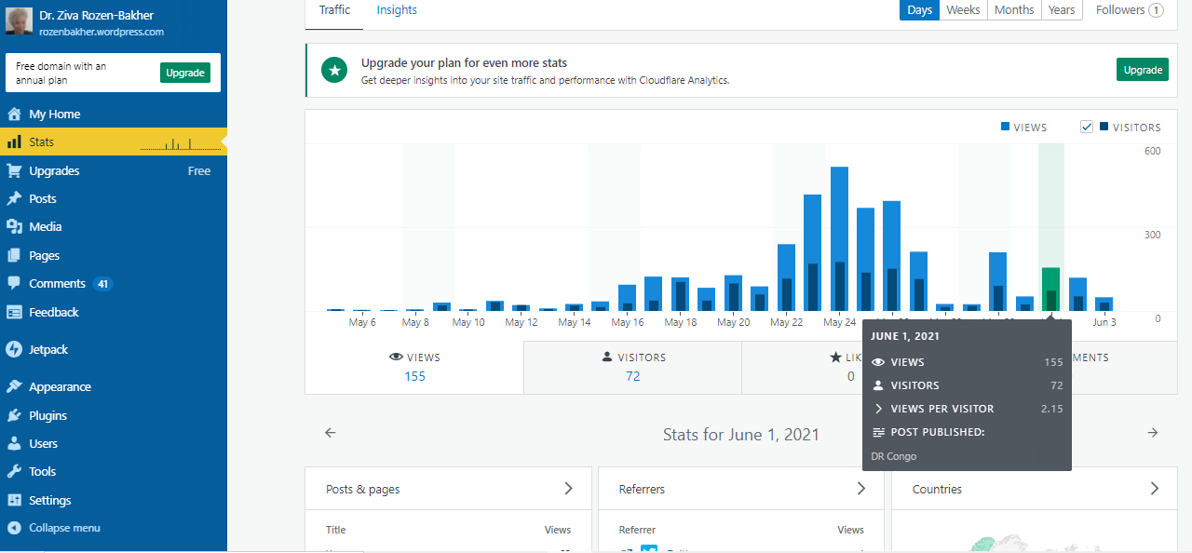
Task: Click the May 22 bar in chart
Action: point(786,277)
